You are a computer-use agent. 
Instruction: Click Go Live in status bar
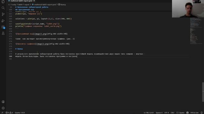(x=194, y=113)
